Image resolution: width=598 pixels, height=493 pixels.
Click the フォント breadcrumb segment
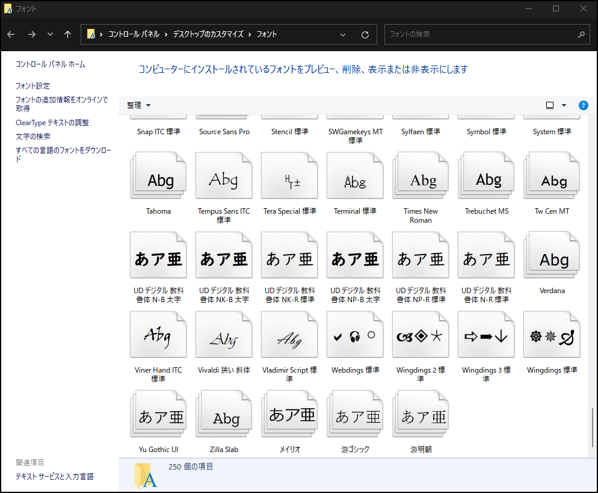point(267,34)
